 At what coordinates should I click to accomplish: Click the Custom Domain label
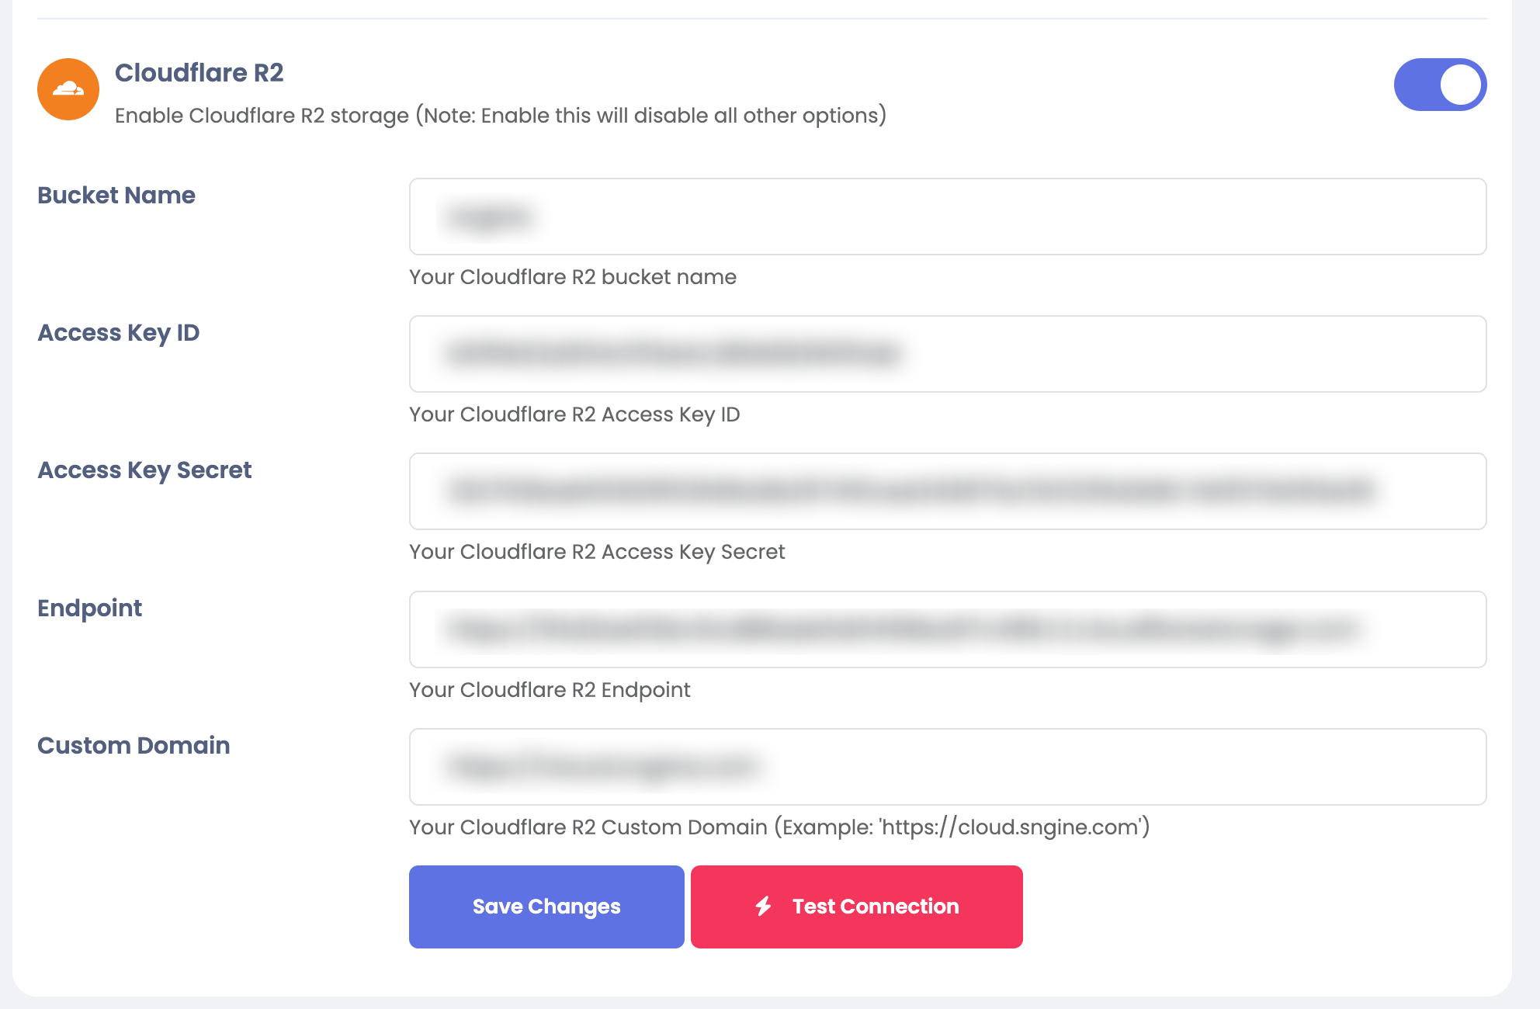coord(134,746)
